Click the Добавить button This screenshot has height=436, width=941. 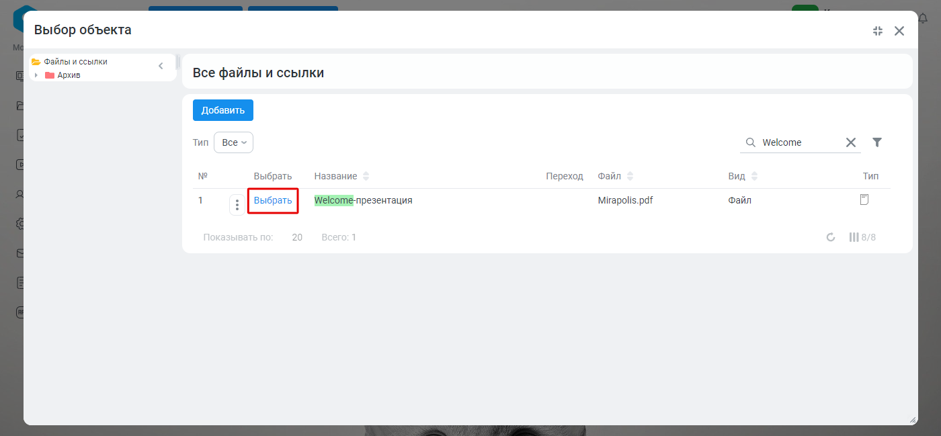(x=223, y=110)
